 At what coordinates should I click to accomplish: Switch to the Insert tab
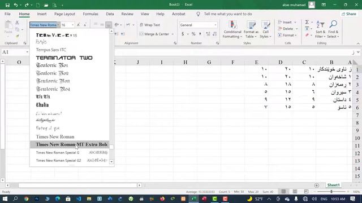[x=42, y=14]
